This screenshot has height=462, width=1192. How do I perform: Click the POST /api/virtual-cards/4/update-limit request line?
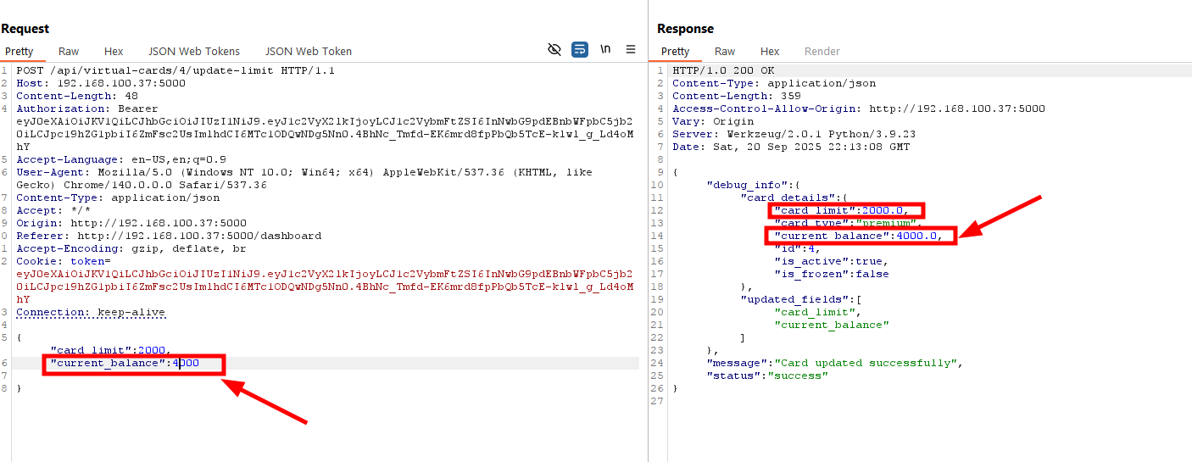pyautogui.click(x=175, y=70)
